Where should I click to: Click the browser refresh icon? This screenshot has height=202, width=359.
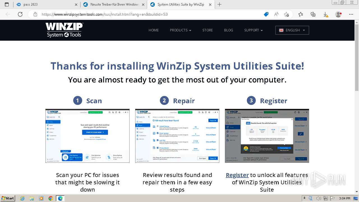click(20, 14)
